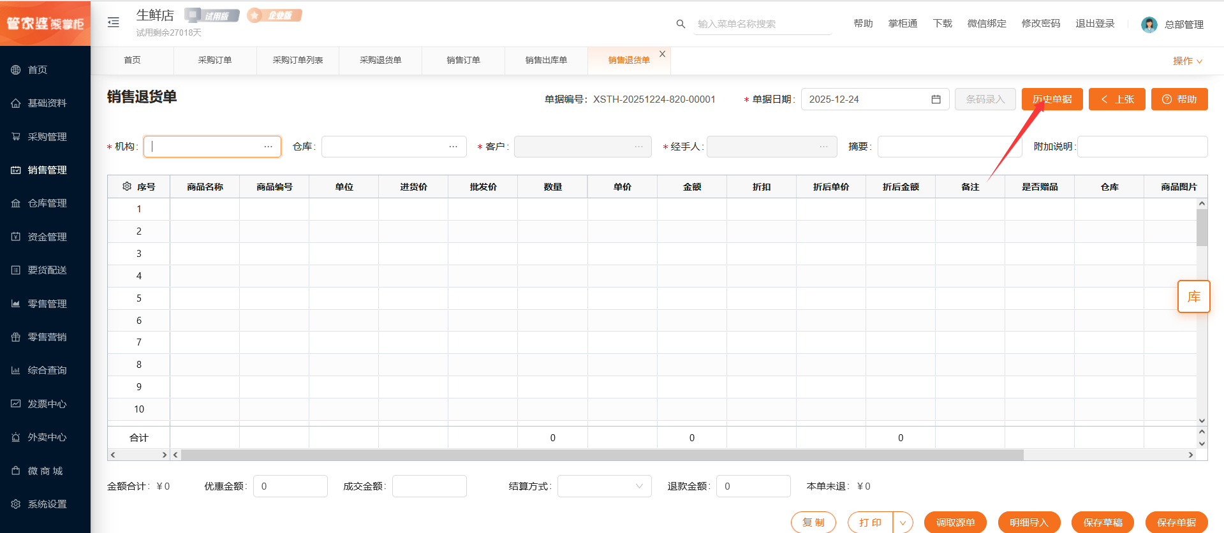The image size is (1224, 533).
Task: Open 发票中心 in sidebar
Action: [x=47, y=404]
